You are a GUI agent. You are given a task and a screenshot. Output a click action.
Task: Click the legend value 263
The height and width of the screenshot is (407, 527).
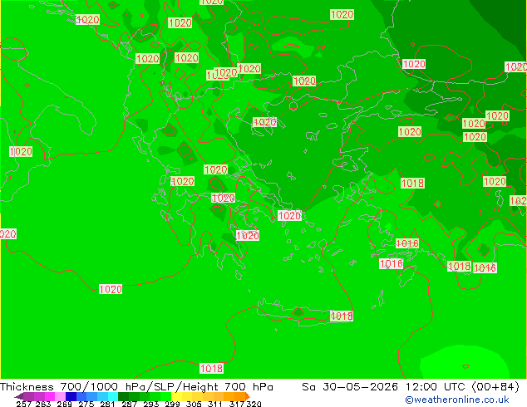pyautogui.click(x=43, y=404)
